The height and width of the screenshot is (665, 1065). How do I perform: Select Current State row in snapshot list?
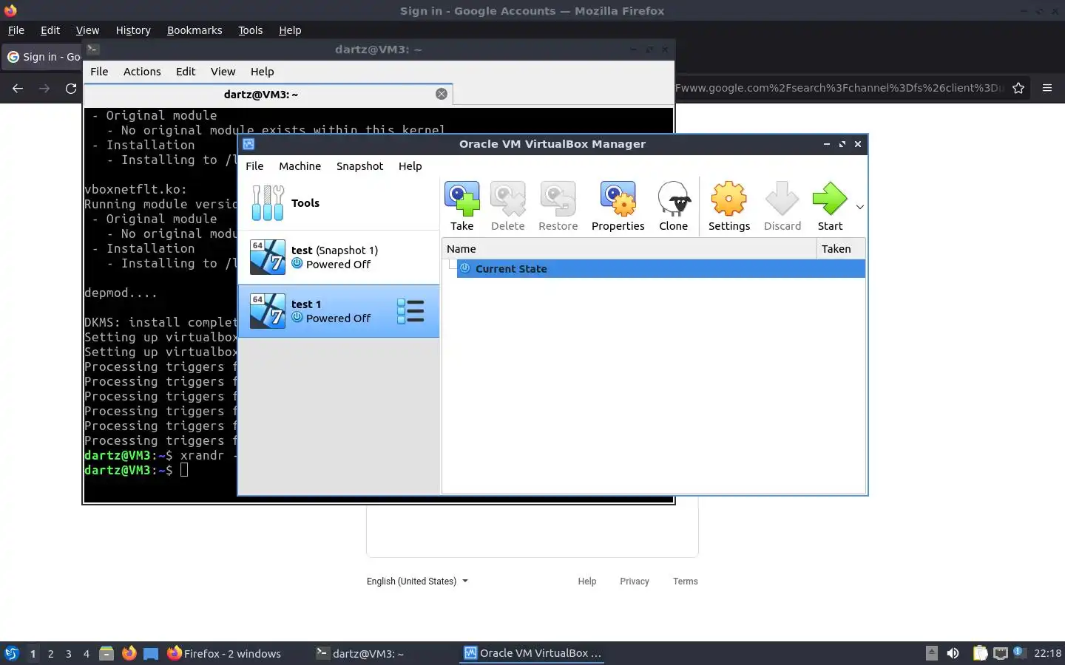click(660, 268)
